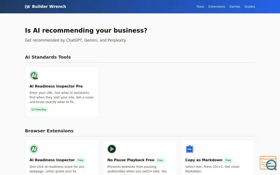
Task: Click the 'Enter your URL' card description
Action: [x=62, y=97]
